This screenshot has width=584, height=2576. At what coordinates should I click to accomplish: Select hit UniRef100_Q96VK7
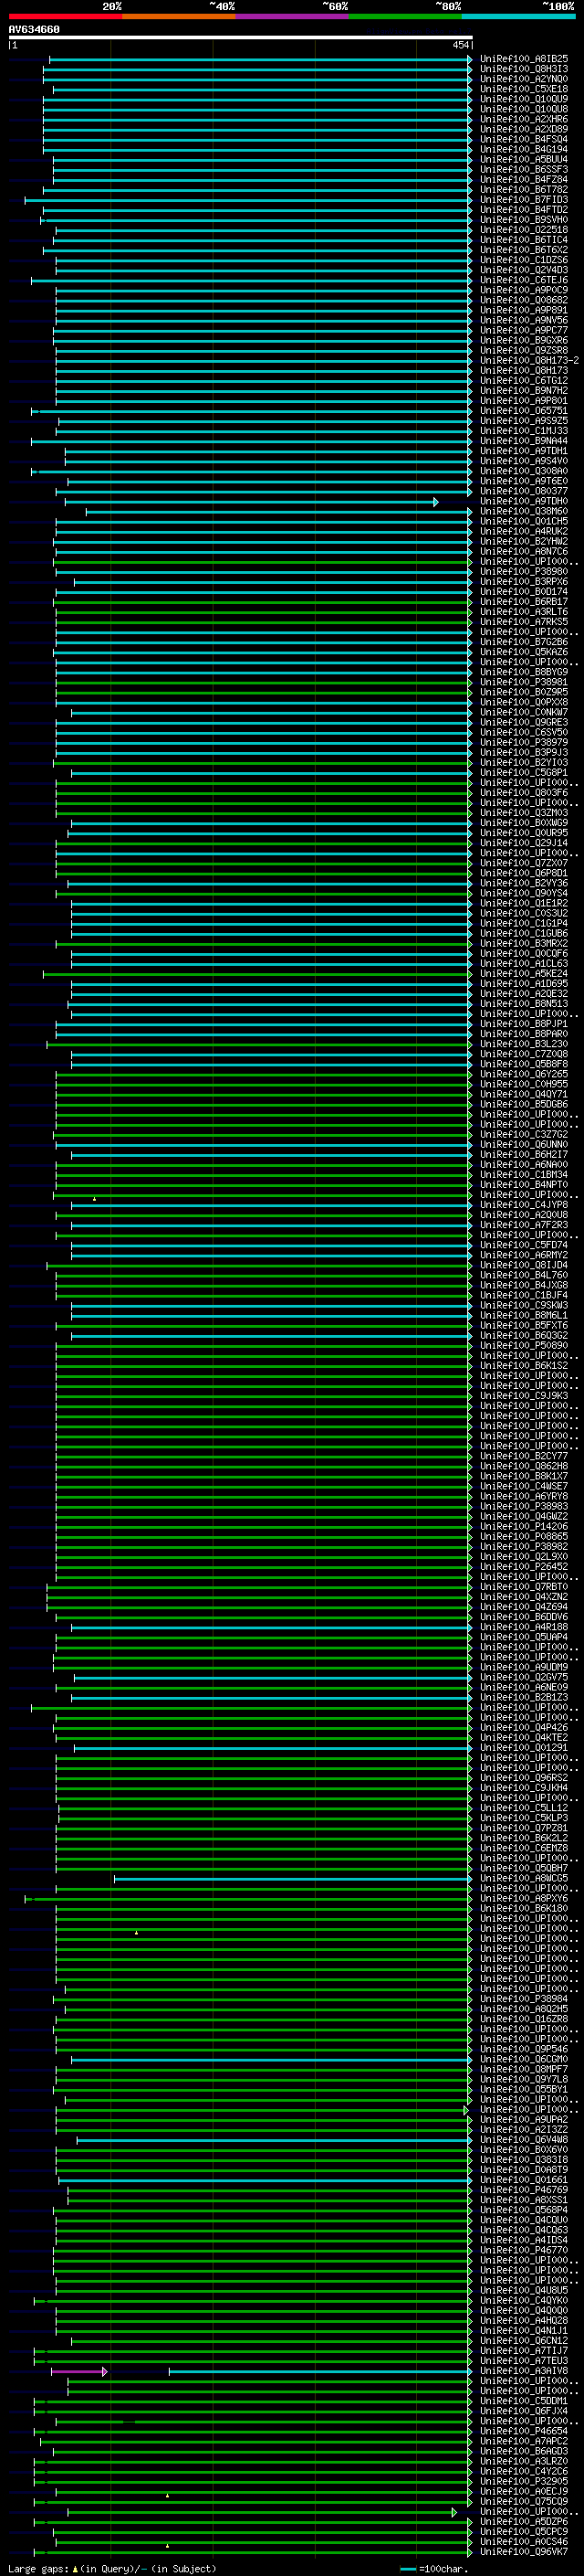[524, 2552]
